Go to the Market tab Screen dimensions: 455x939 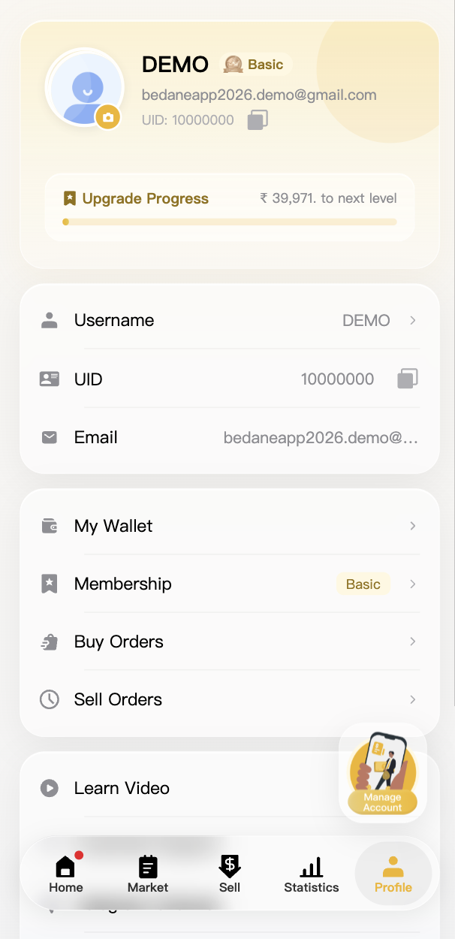pyautogui.click(x=148, y=874)
